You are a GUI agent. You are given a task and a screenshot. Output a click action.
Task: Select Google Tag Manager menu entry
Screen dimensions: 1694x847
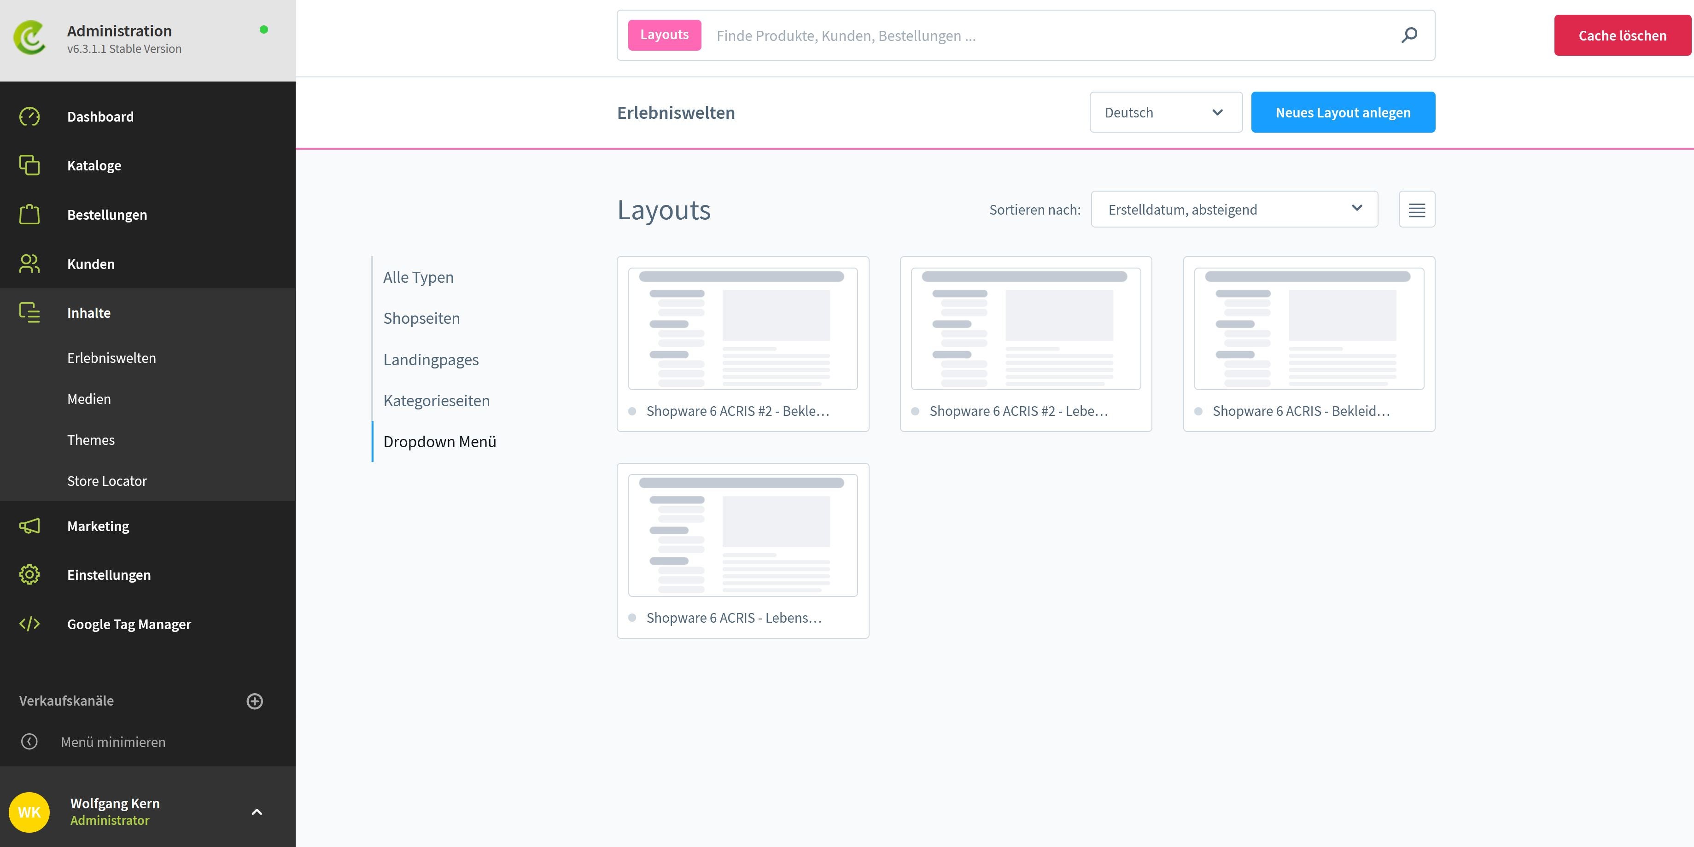click(129, 624)
